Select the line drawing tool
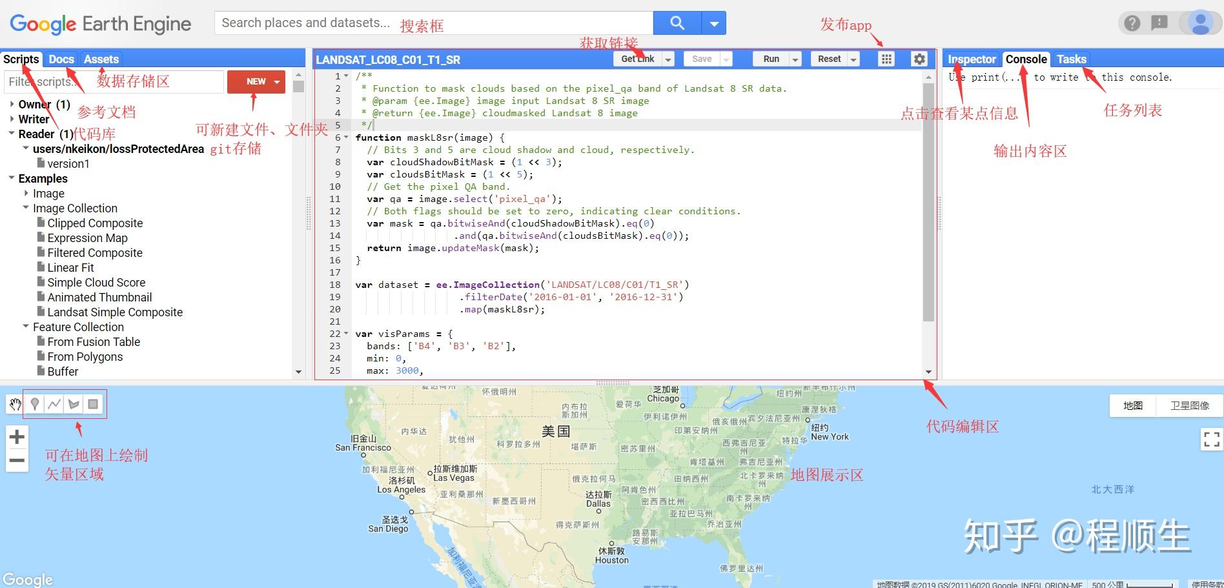 click(x=54, y=403)
